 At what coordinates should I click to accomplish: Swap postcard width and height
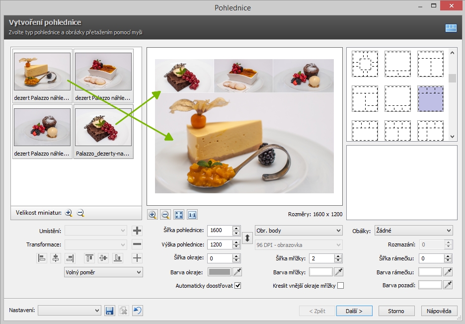click(247, 238)
